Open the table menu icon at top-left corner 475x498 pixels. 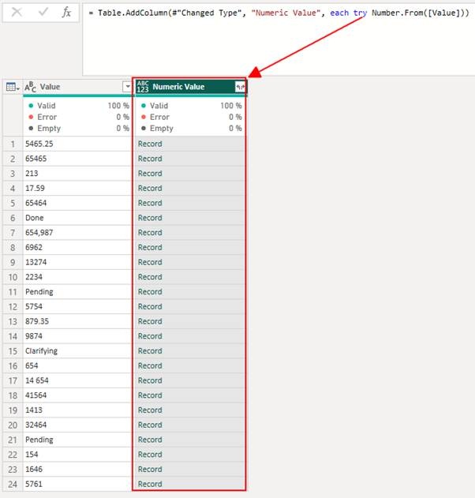coord(13,87)
